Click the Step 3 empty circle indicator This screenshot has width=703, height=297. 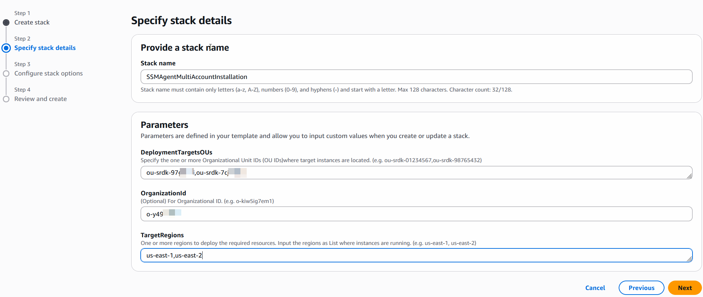tap(6, 73)
